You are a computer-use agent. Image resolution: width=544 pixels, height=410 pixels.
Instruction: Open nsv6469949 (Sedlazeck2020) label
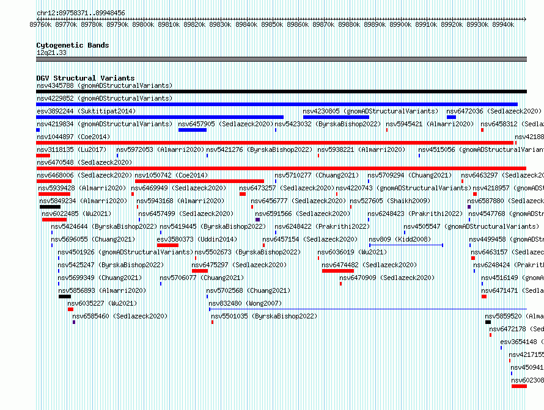(x=178, y=188)
